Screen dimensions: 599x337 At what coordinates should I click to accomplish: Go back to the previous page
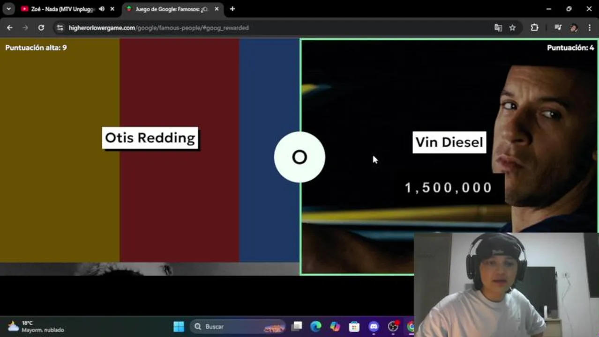pyautogui.click(x=10, y=28)
